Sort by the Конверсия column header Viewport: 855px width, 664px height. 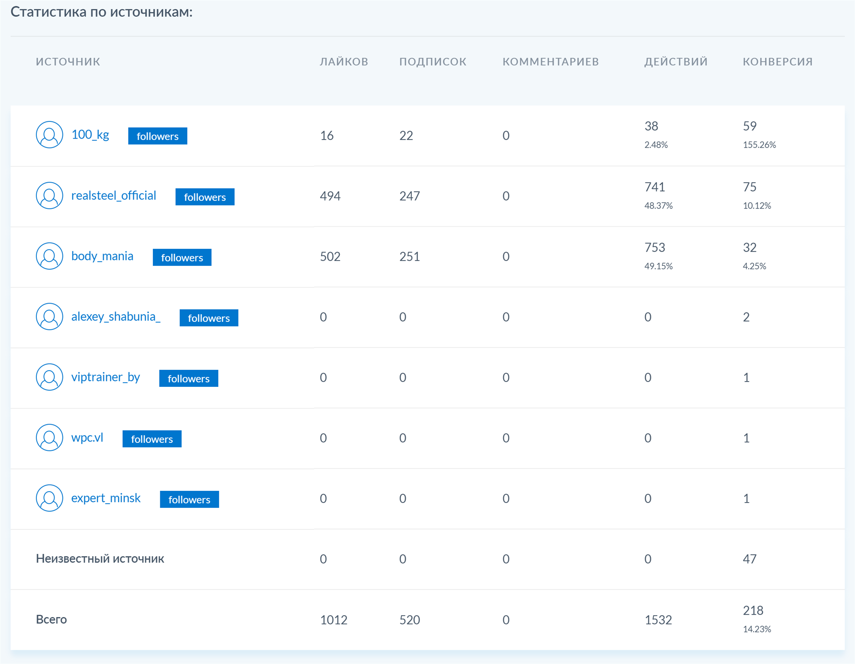(777, 62)
